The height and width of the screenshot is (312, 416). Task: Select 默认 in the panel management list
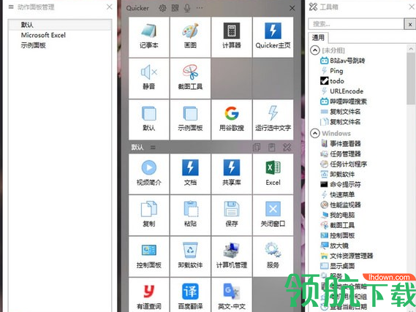[60, 25]
